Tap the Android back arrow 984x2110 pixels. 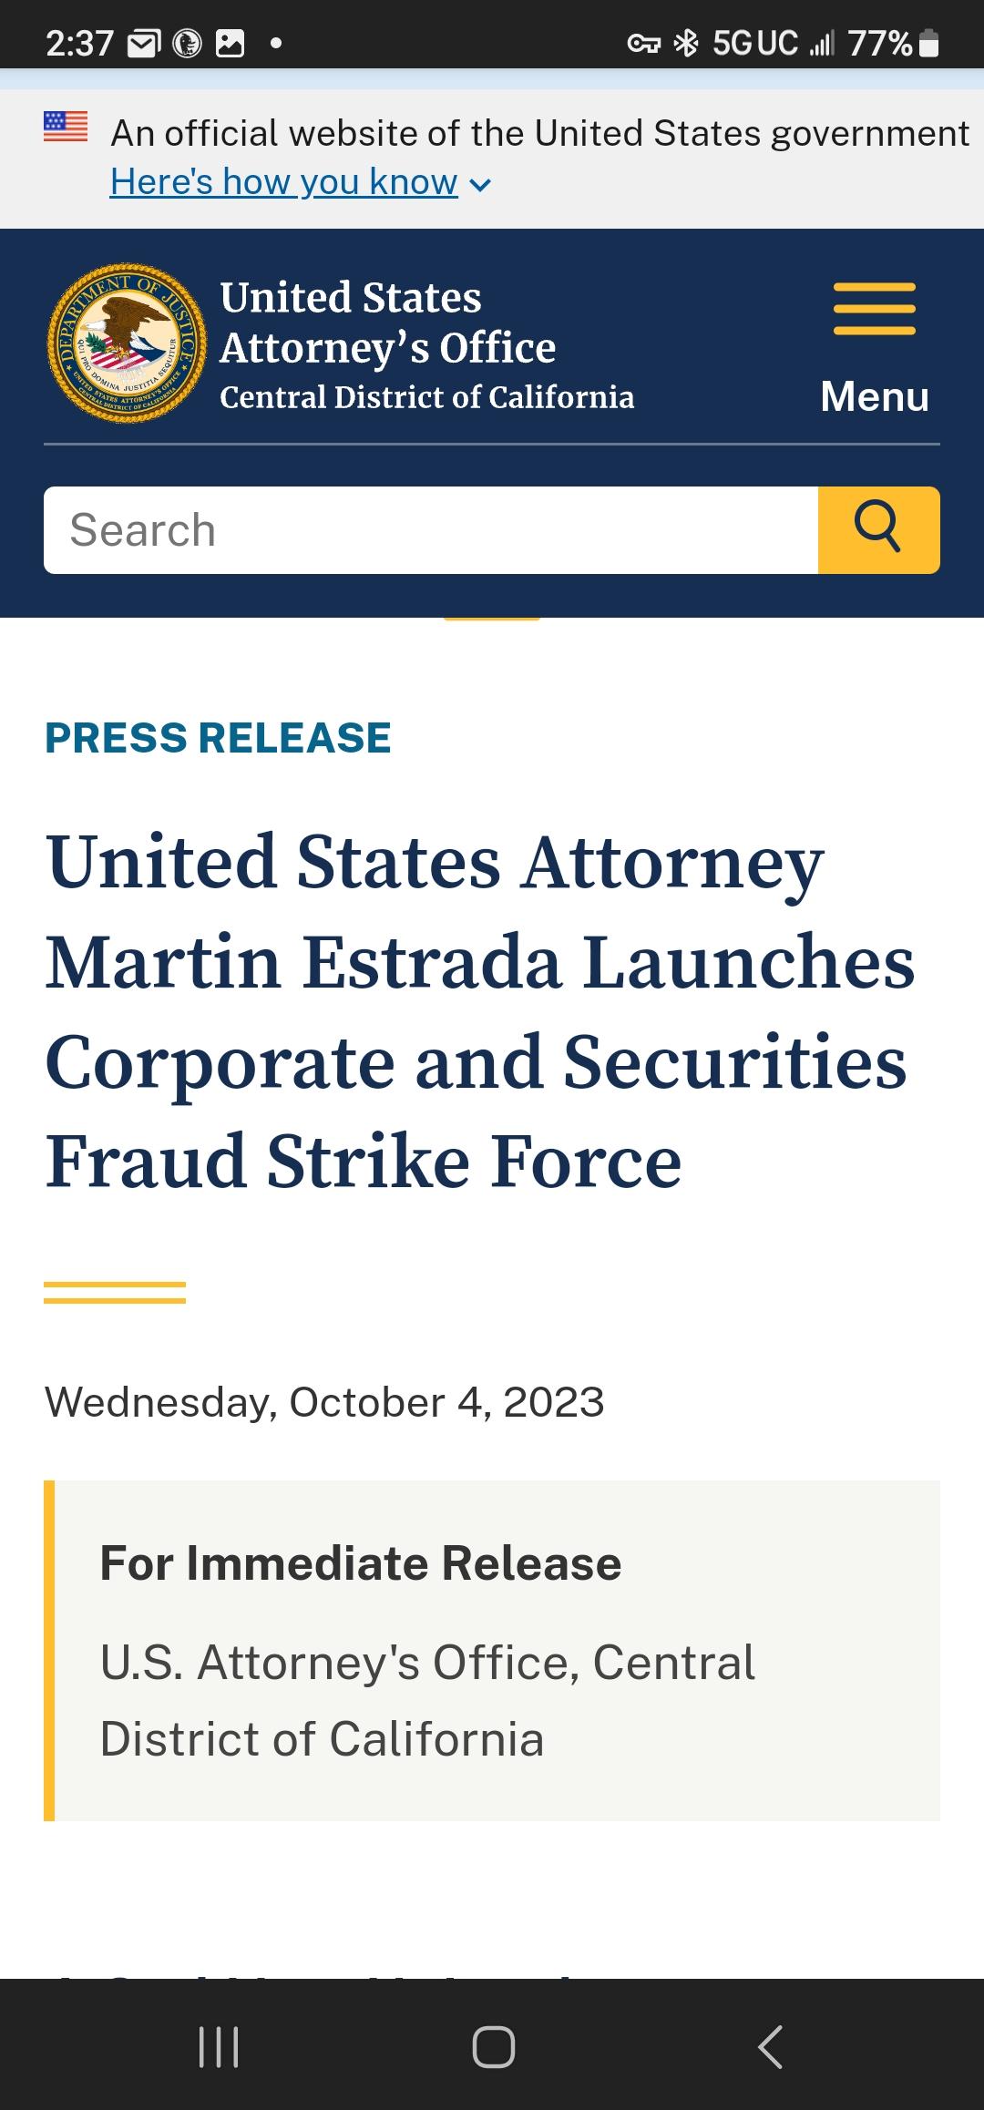(770, 2047)
